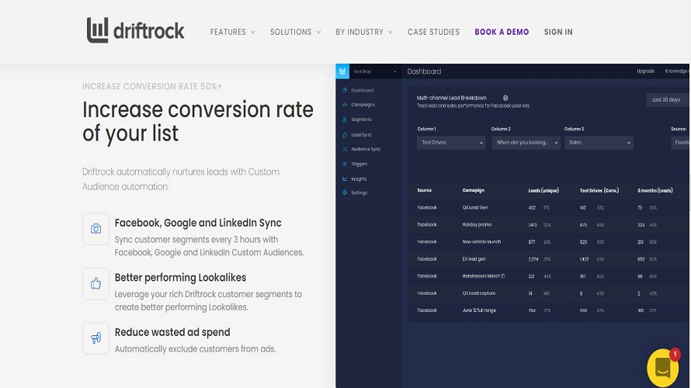Image resolution: width=691 pixels, height=388 pixels.
Task: Select Dashboard in the sidebar
Action: (363, 90)
